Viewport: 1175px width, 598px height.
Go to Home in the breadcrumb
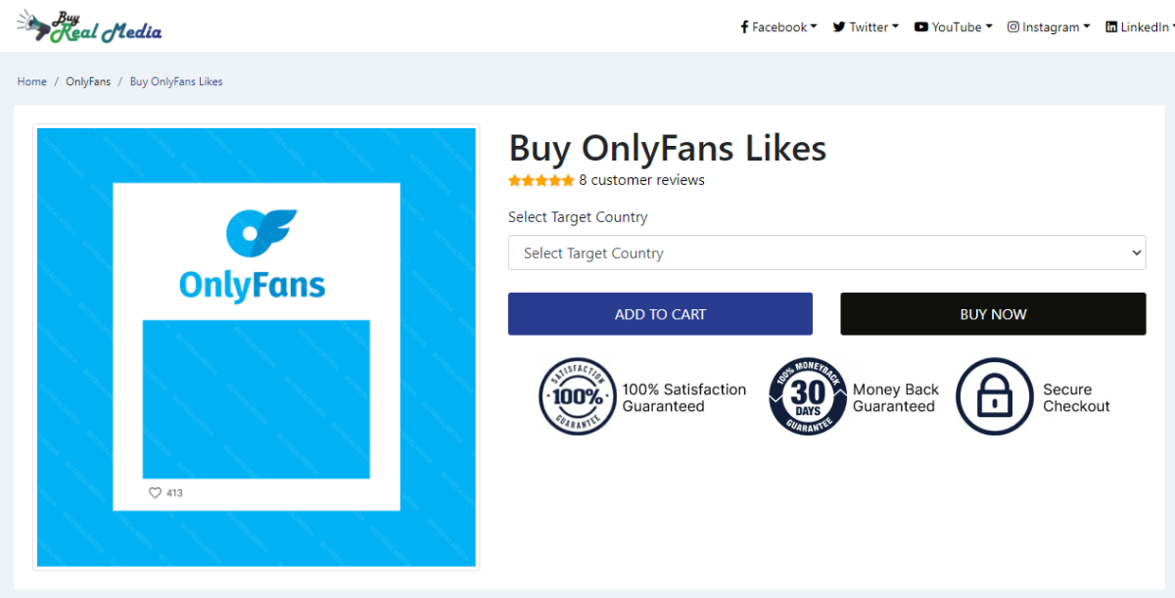tap(31, 81)
